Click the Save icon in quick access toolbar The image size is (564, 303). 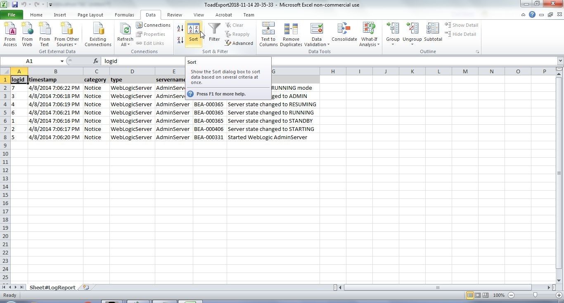click(x=15, y=5)
